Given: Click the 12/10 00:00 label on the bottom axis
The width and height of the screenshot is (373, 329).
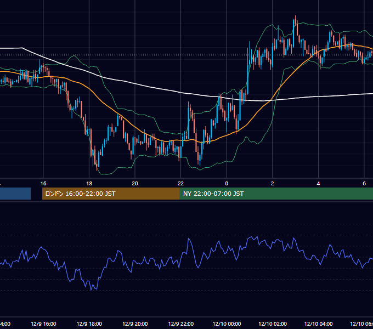Looking at the screenshot, I should (x=227, y=324).
